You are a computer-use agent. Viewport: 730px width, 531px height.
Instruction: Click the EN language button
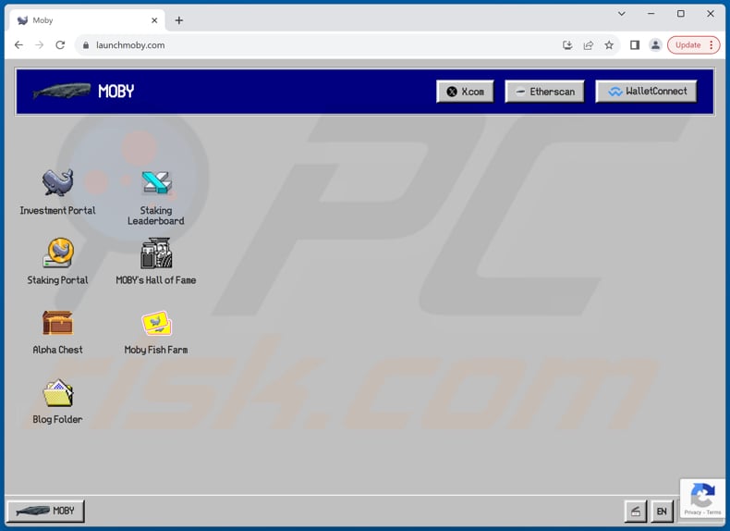click(x=662, y=512)
